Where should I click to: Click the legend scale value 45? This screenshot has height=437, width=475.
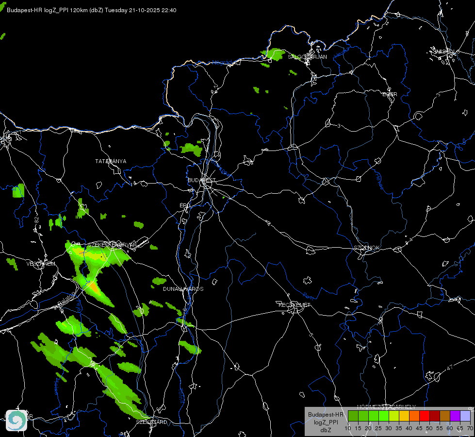[x=419, y=429]
